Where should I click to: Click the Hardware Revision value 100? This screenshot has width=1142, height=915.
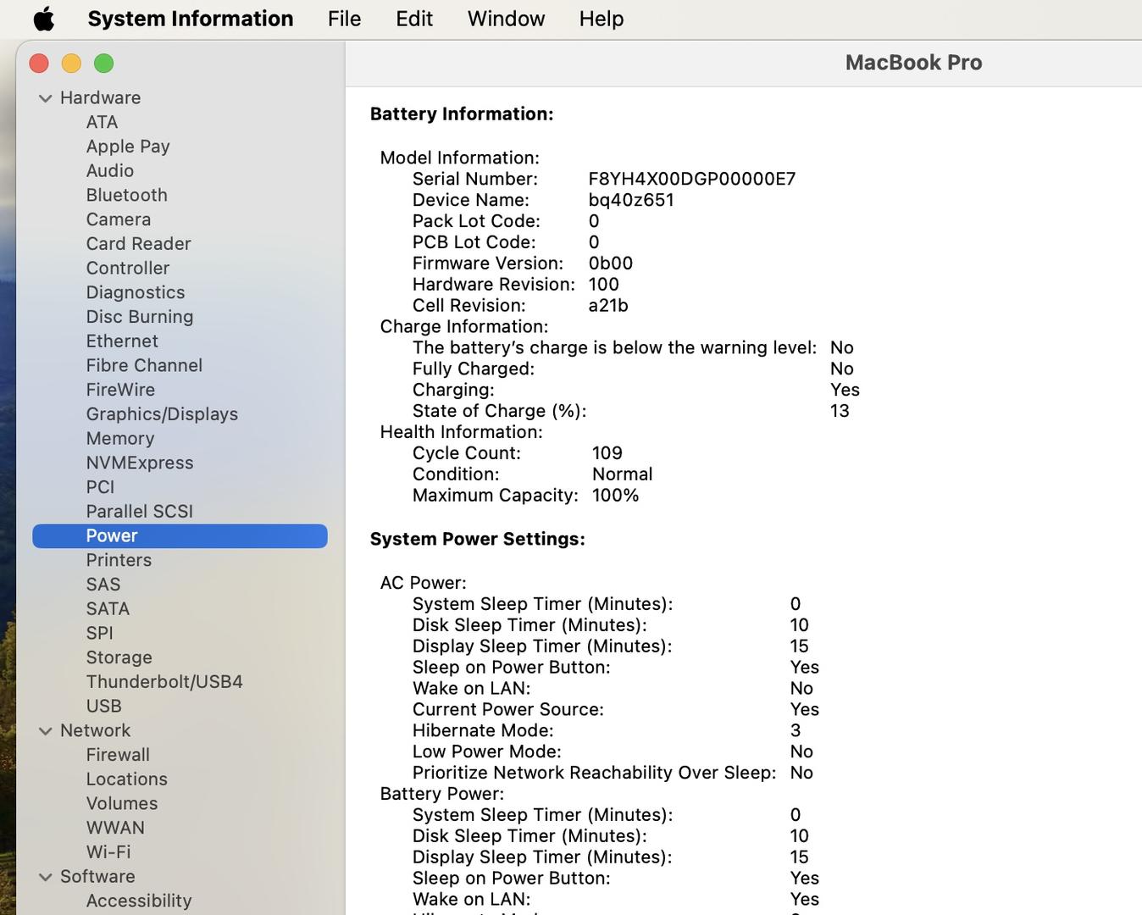(604, 285)
